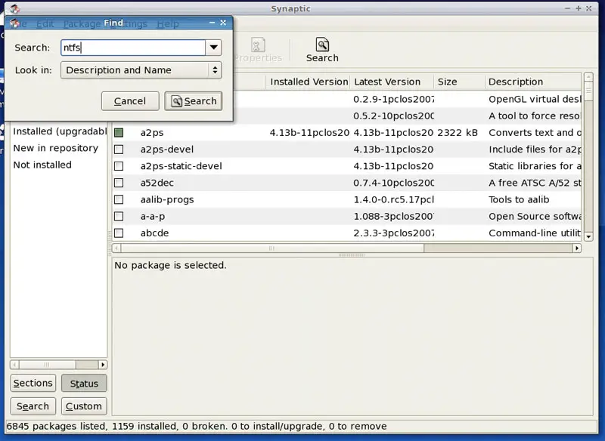Viewport: 605px width, 441px height.
Task: Open the Search history dropdown arrow
Action: tap(214, 48)
